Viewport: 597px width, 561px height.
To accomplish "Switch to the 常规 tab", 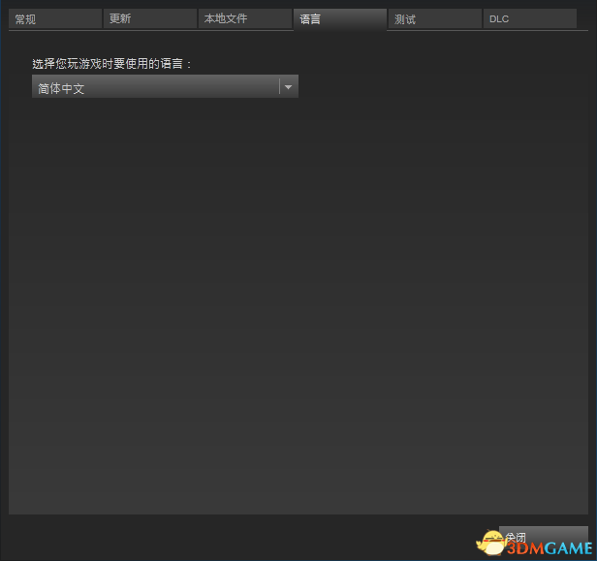I will 54,19.
